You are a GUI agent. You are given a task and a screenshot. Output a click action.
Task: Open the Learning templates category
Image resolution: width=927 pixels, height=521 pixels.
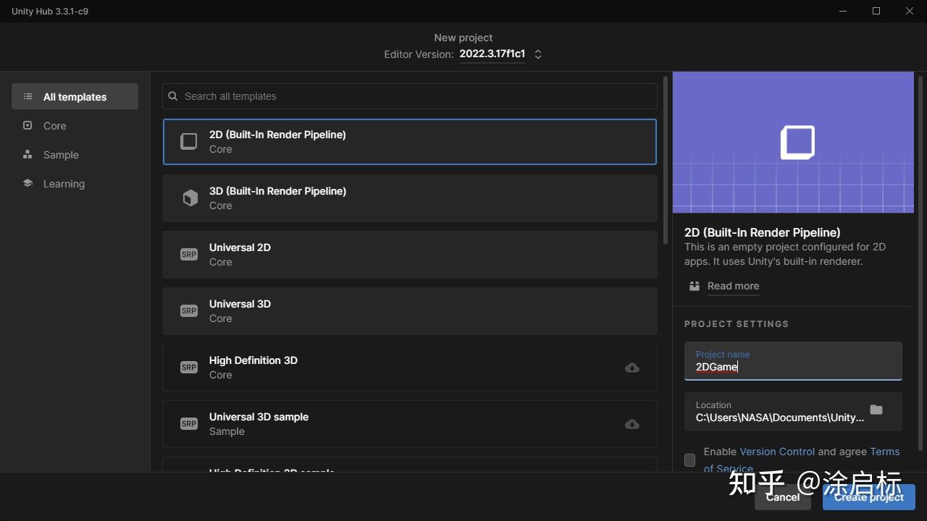tap(64, 184)
